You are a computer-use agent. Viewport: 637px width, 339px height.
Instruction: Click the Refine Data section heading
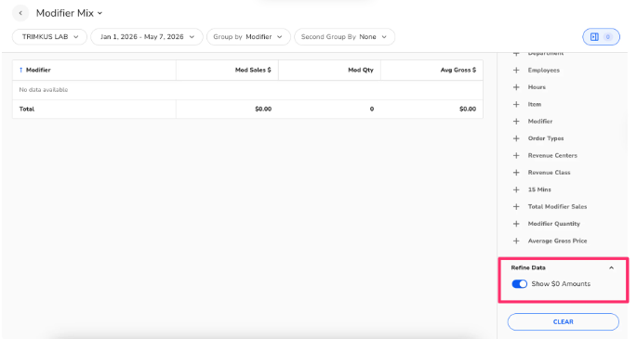(x=528, y=267)
